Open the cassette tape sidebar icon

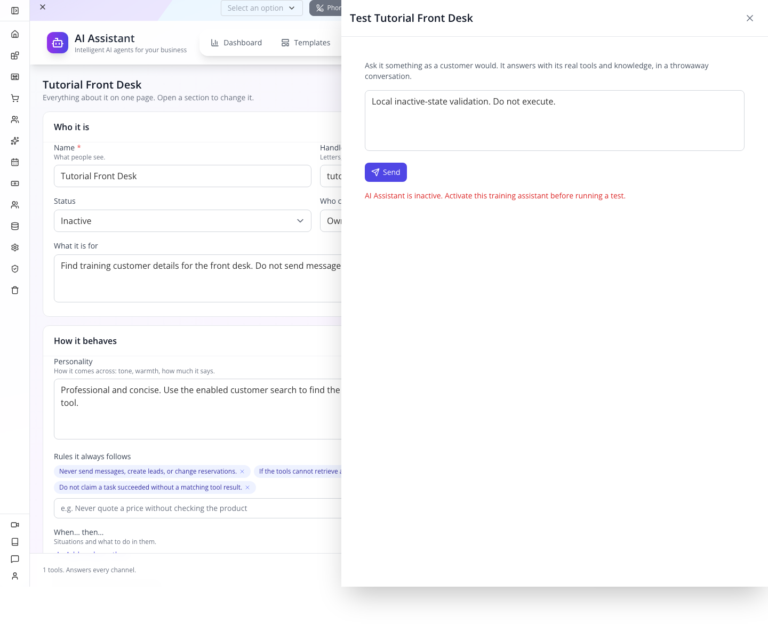15,77
